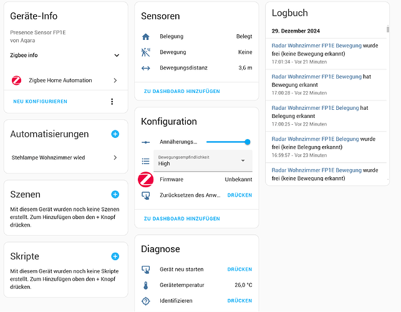Open the three-dot menu beside Neu Konfigurieren

pos(112,101)
